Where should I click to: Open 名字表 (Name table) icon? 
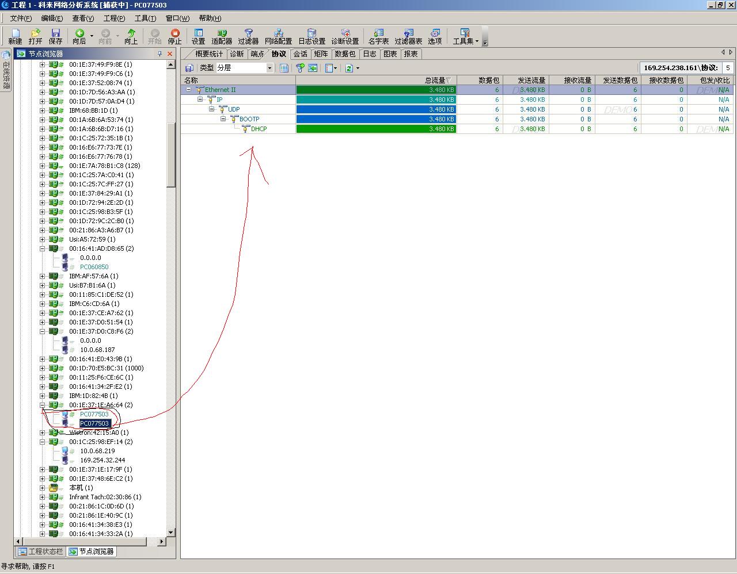(x=378, y=36)
